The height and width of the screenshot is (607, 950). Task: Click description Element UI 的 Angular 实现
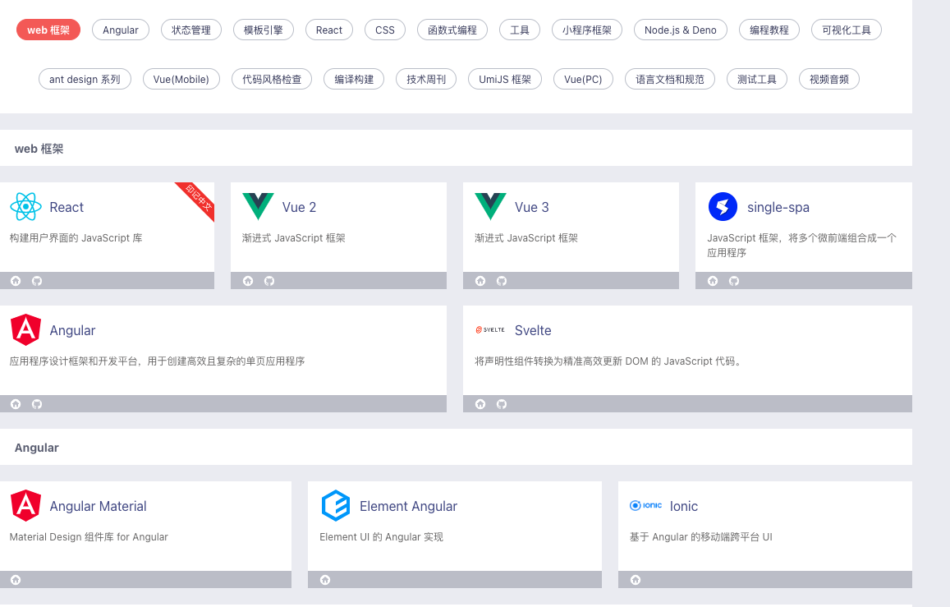tap(381, 536)
